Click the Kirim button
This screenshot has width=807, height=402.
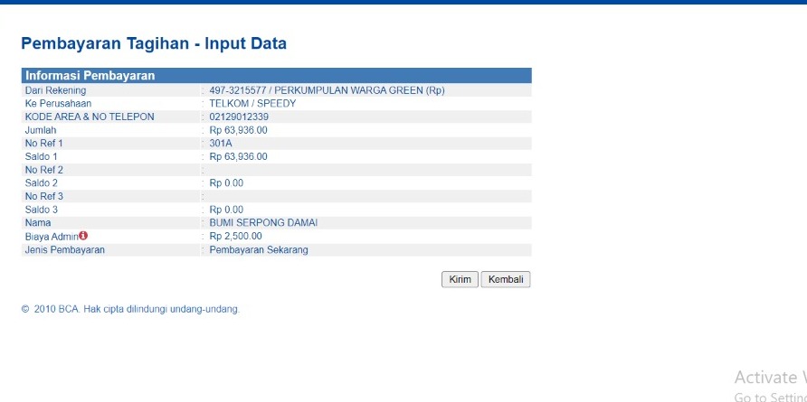pos(460,279)
